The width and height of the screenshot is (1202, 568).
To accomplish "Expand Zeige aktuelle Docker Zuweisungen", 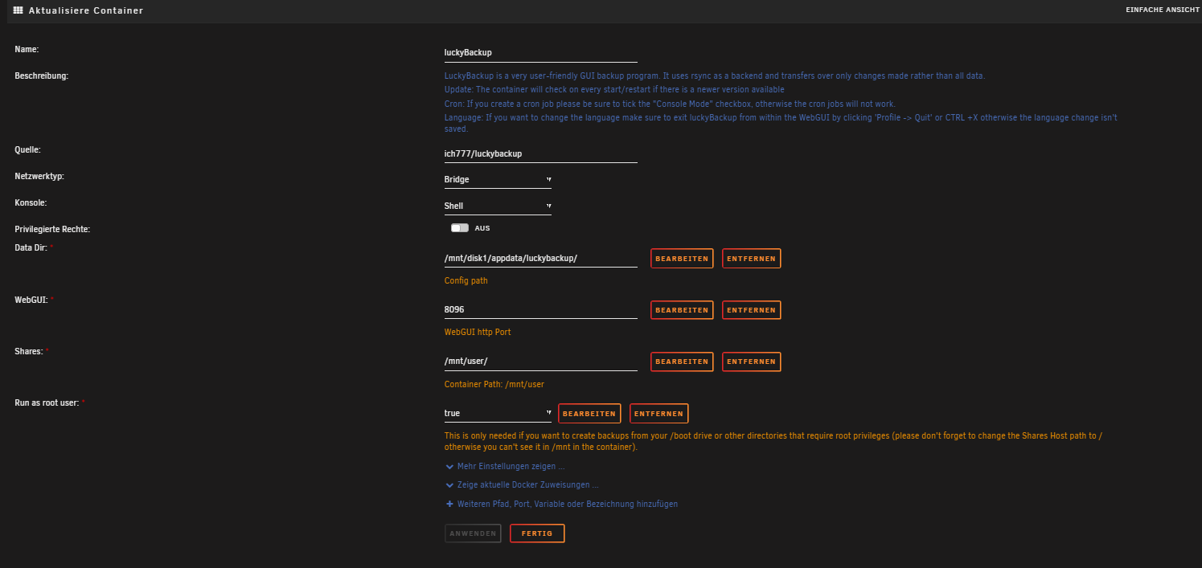I will [522, 485].
